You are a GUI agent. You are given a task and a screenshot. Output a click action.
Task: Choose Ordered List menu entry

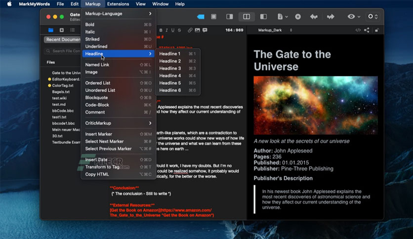pos(118,83)
